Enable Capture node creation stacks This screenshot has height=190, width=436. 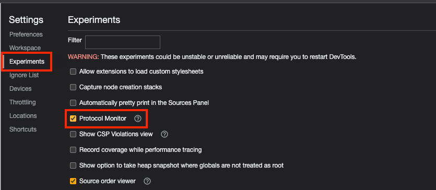(x=73, y=87)
